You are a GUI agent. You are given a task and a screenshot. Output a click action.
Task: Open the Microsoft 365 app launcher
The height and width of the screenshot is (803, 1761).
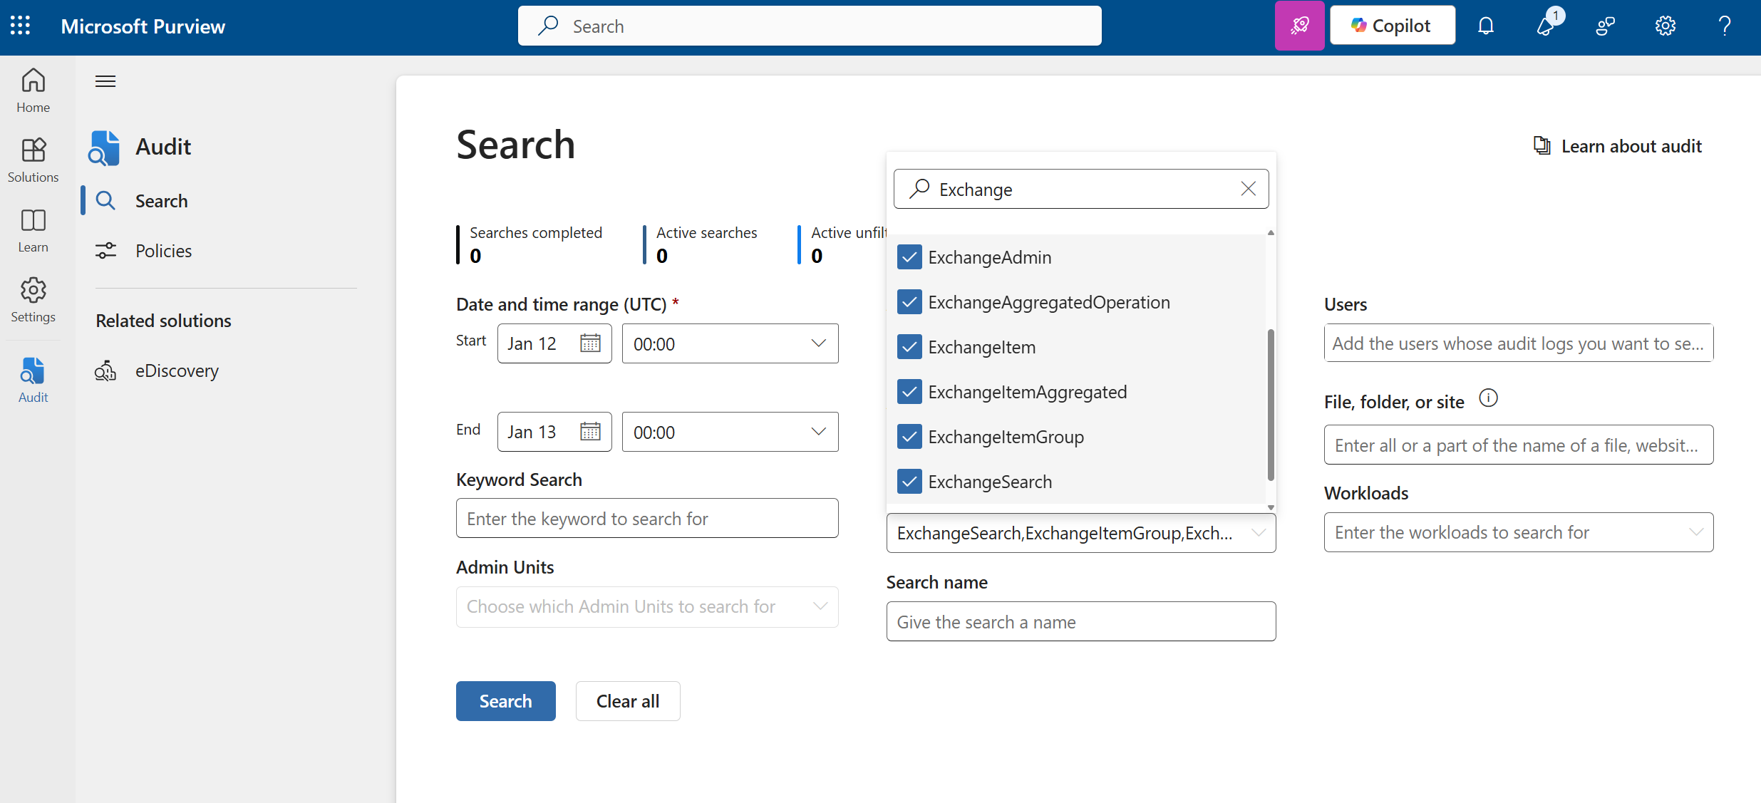(x=20, y=25)
